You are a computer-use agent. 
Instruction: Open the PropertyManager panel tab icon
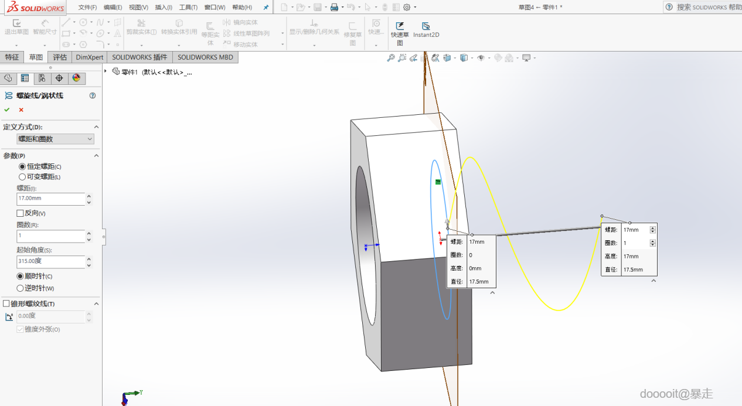pos(25,79)
